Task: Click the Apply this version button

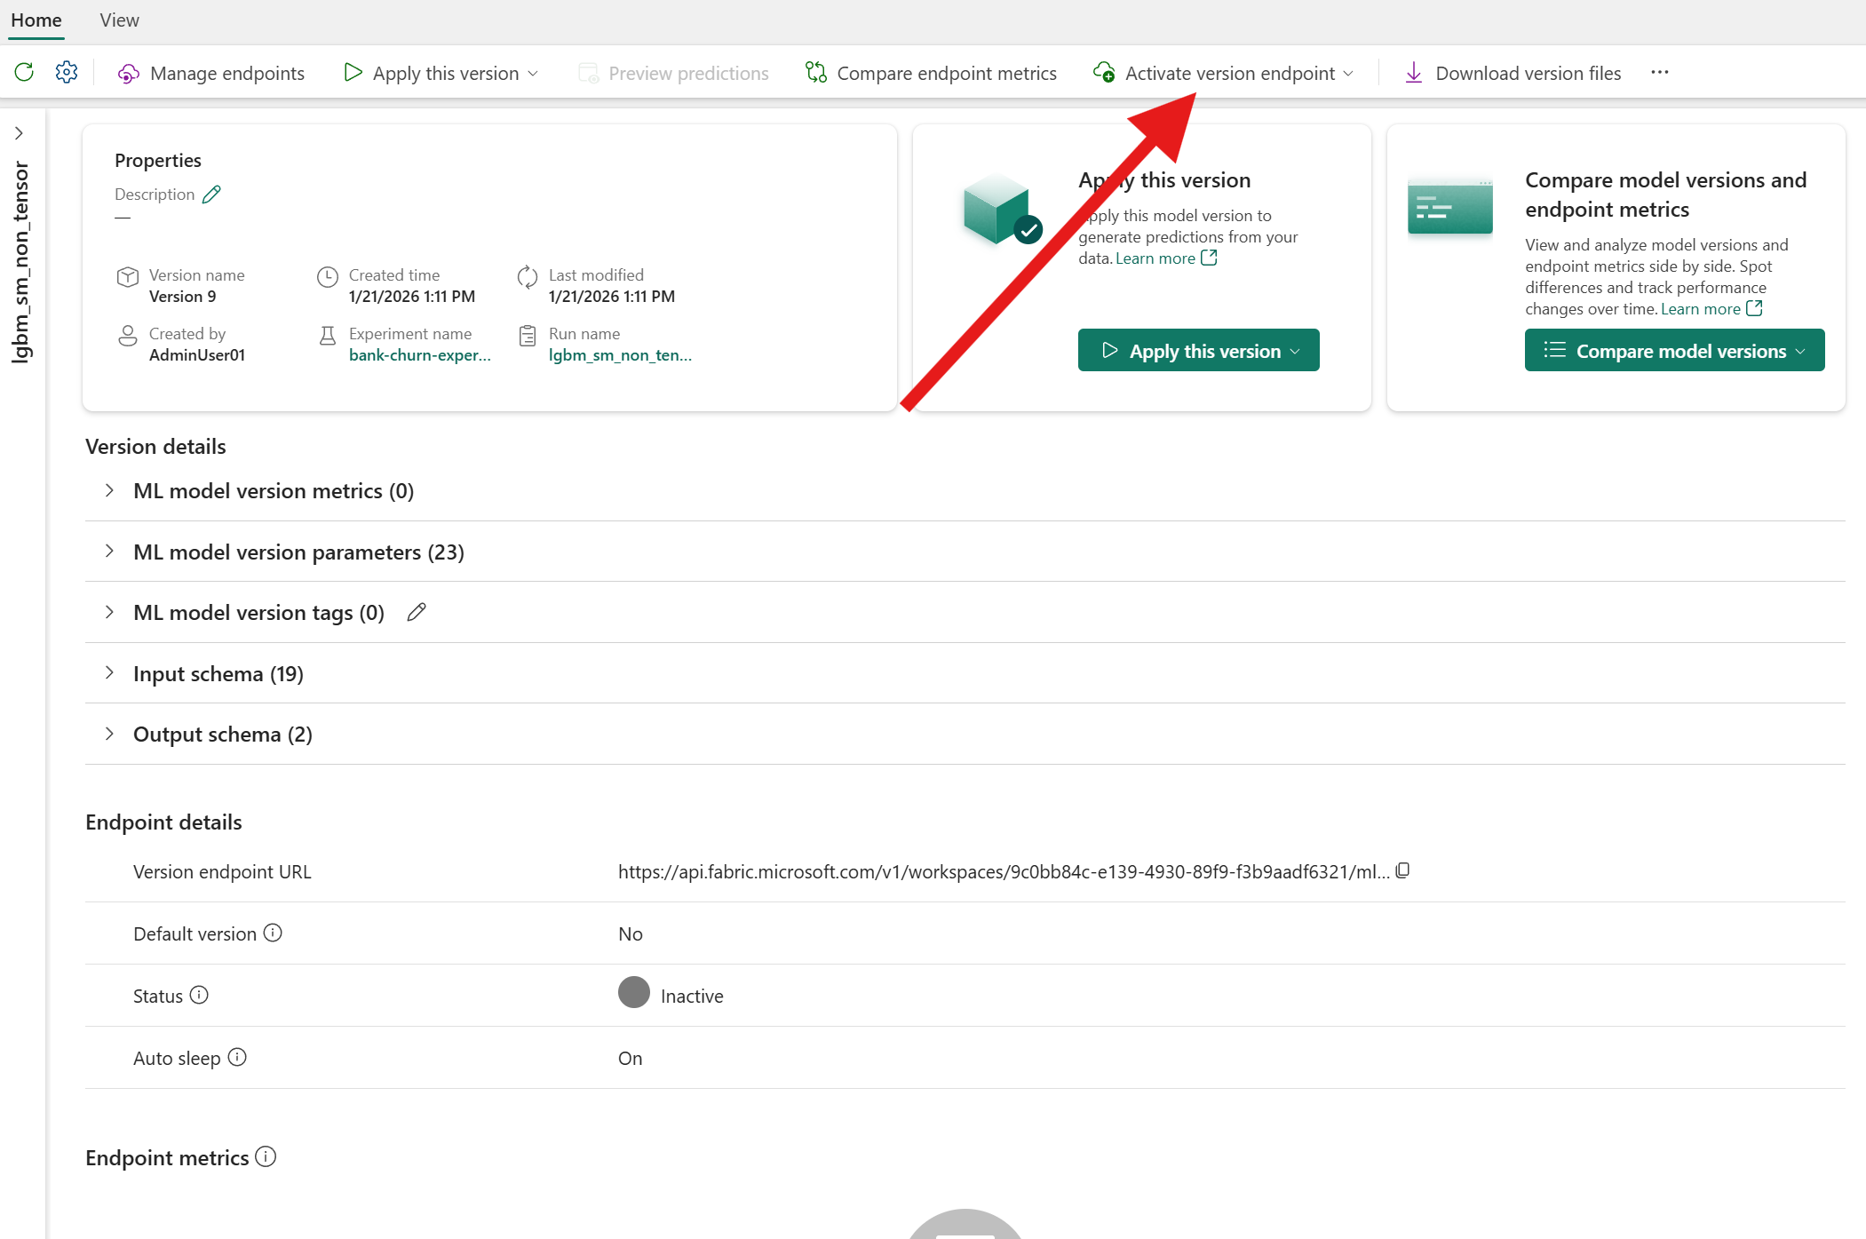Action: point(1198,350)
